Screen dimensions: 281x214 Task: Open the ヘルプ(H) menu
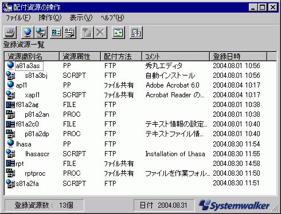[x=112, y=18]
